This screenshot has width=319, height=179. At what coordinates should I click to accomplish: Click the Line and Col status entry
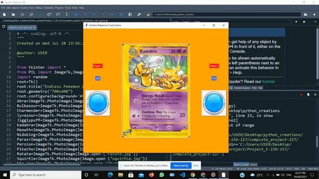(276, 169)
